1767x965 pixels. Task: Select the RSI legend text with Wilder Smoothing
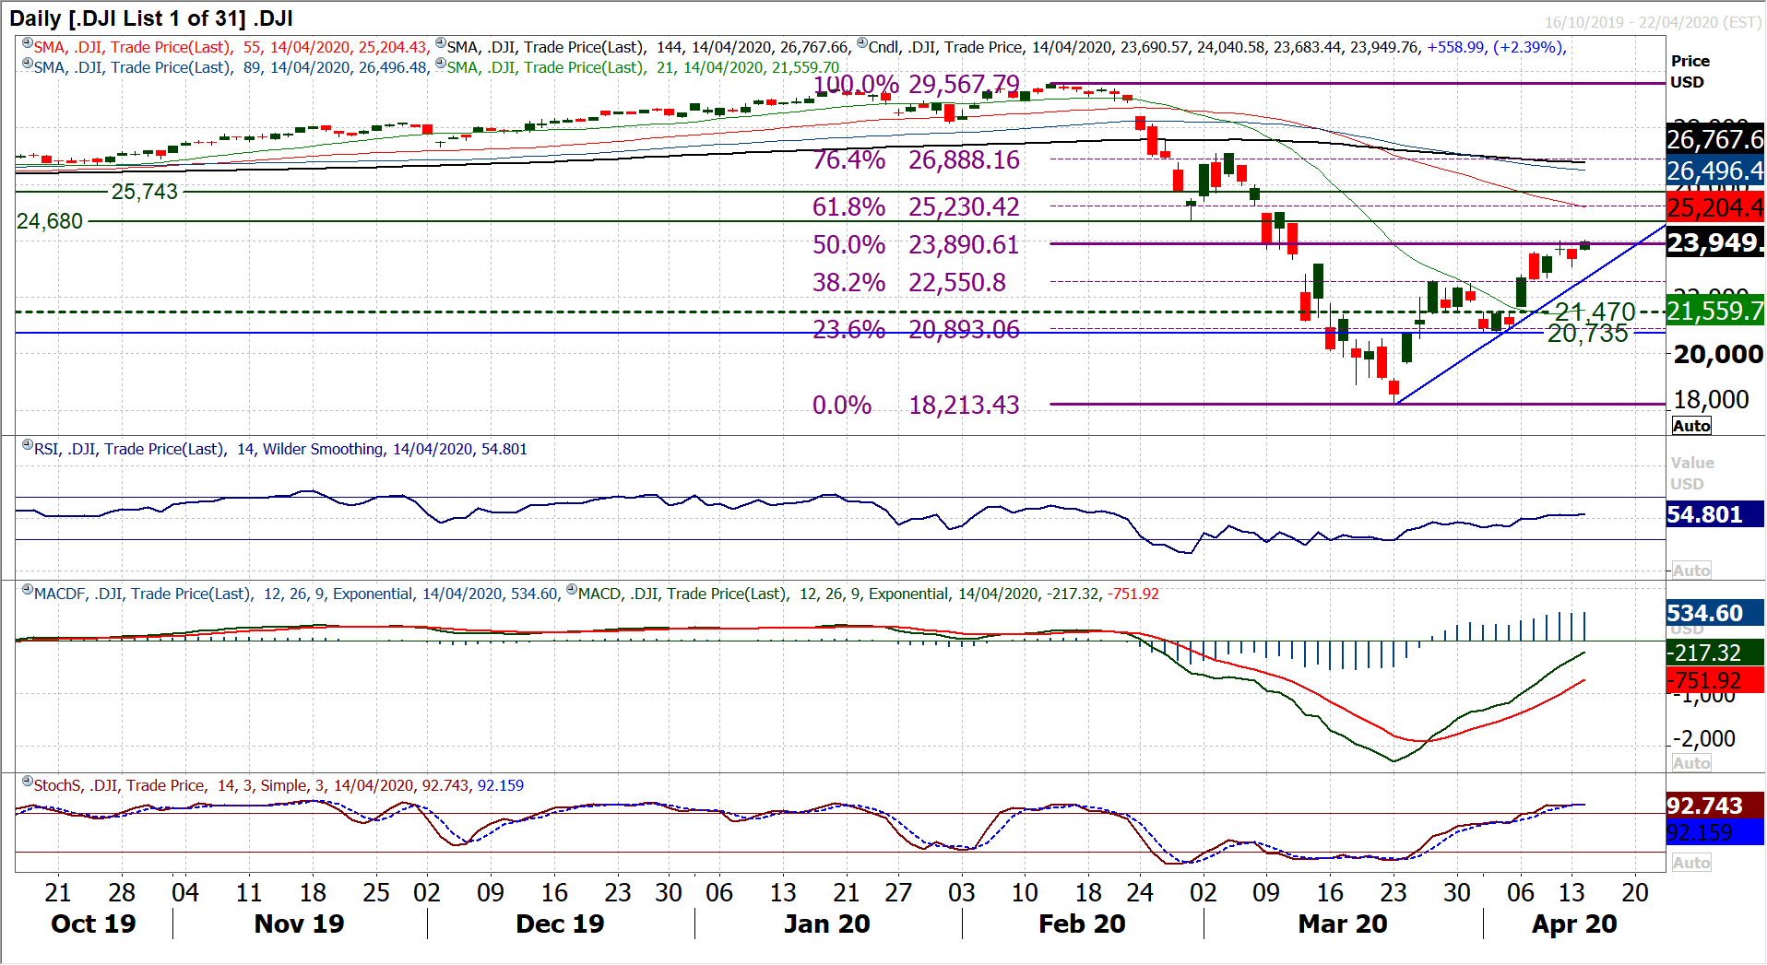click(280, 449)
